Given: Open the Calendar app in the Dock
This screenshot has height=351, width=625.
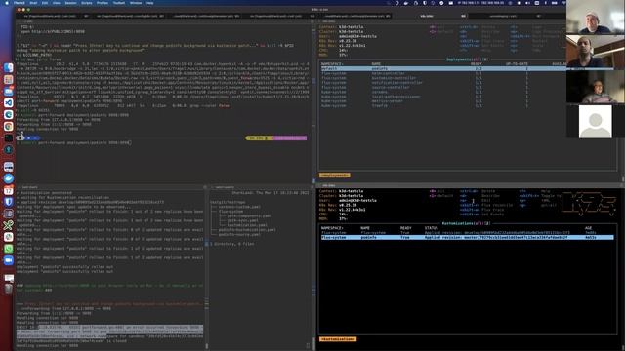Looking at the screenshot, I should pyautogui.click(x=9, y=190).
